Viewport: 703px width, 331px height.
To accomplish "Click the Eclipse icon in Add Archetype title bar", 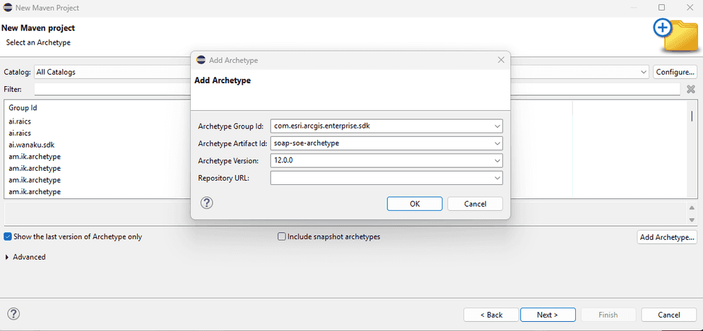I will coord(201,61).
